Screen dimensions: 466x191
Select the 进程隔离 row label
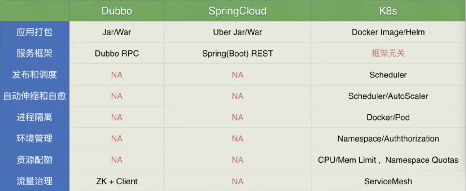(34, 117)
